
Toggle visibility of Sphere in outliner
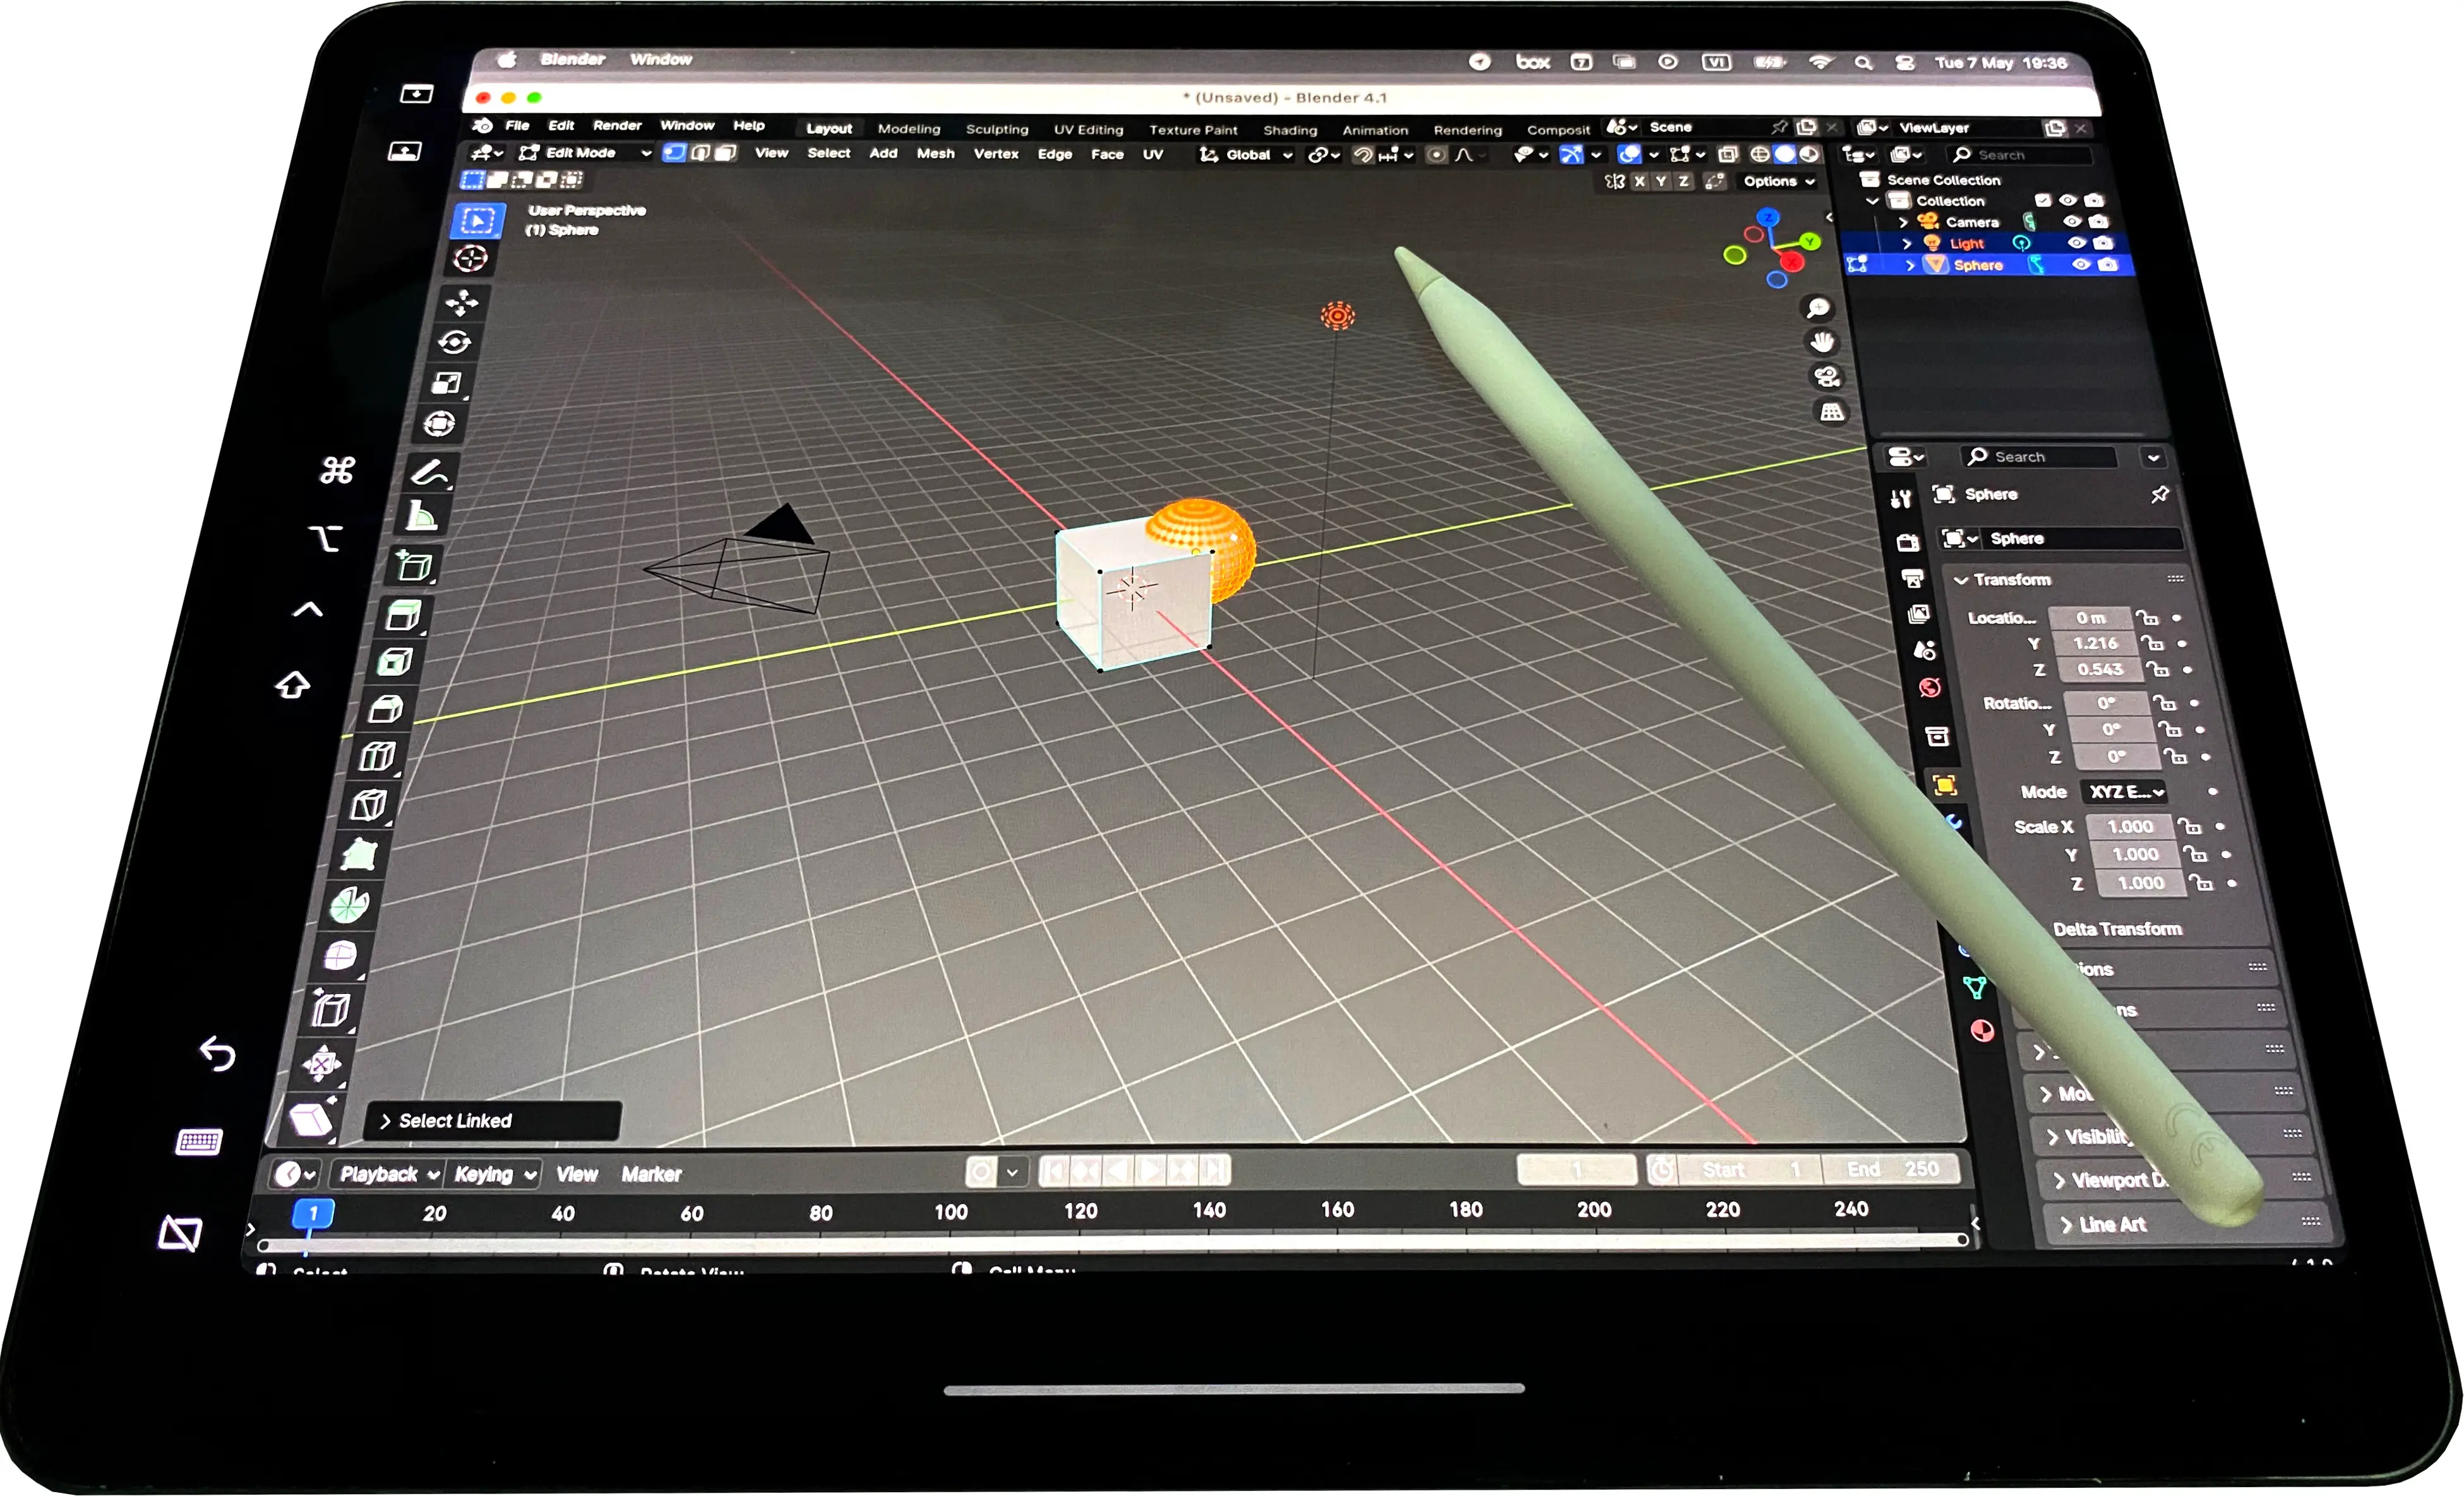point(2081,265)
